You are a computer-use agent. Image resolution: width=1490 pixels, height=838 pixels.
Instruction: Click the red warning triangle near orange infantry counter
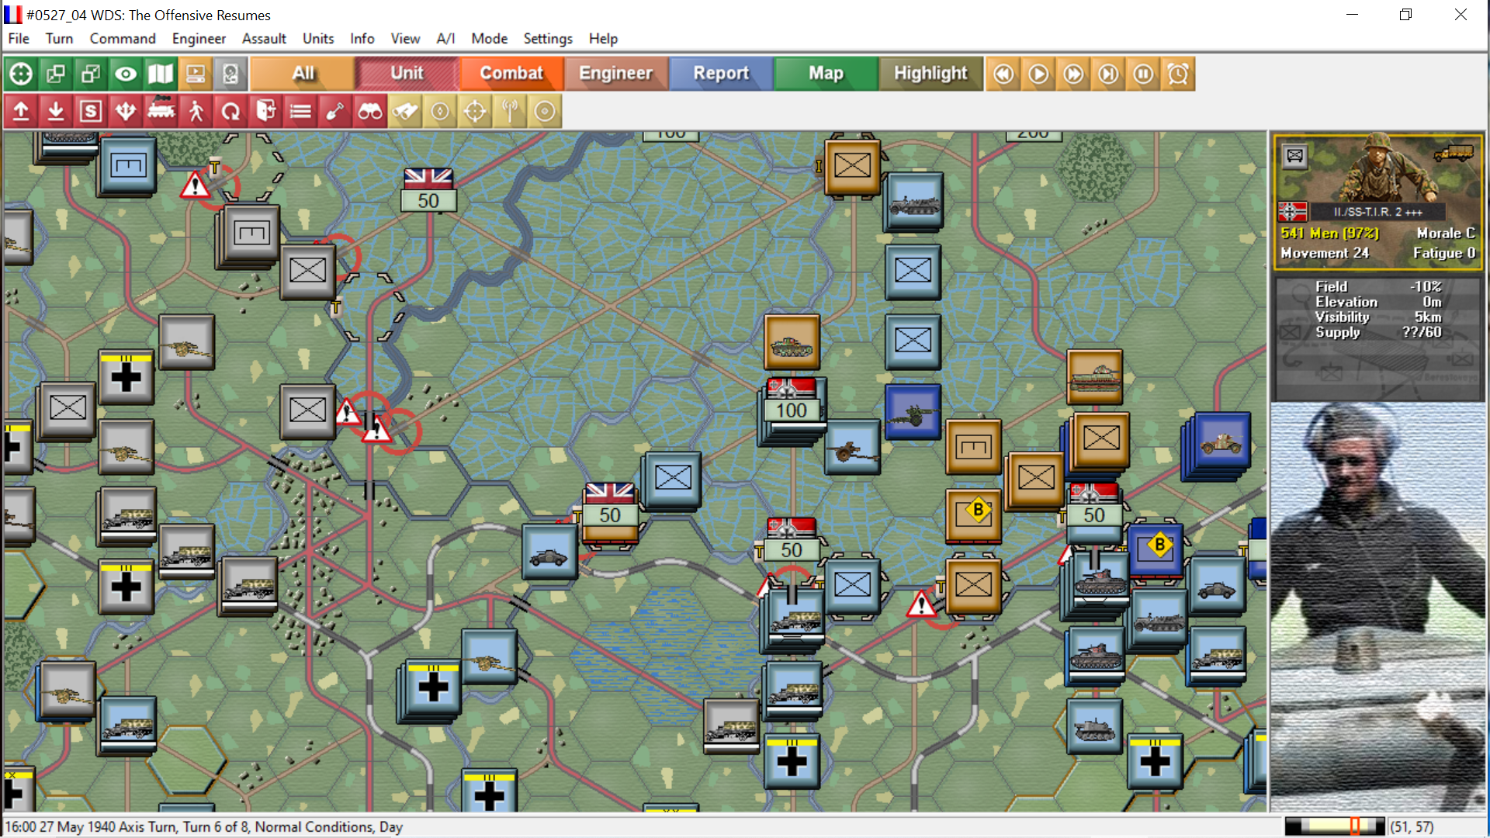(921, 604)
